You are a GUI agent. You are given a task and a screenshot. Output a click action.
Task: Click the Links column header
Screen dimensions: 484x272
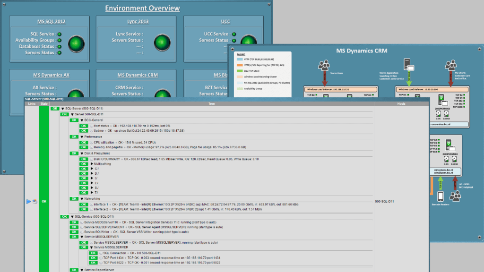(32, 104)
